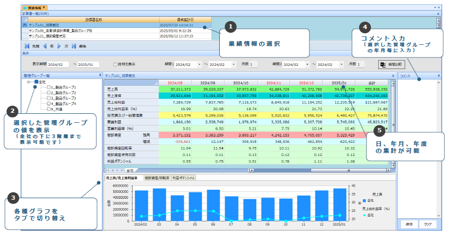Click the next (次) arrow icon
Image resolution: width=449 pixels, height=234 pixels.
tap(59, 46)
